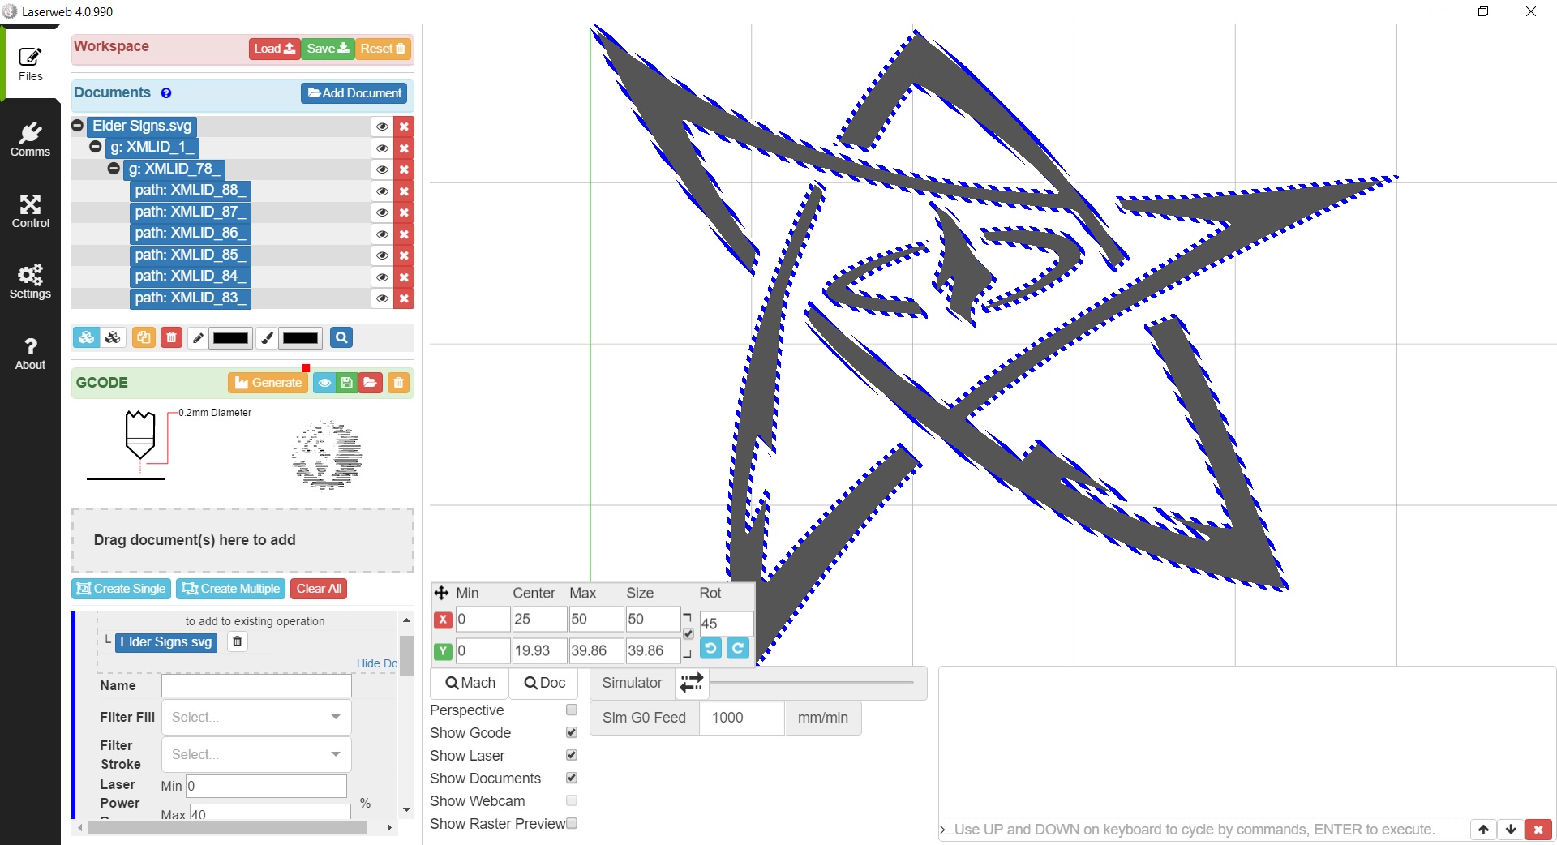Click the Add Document button
The width and height of the screenshot is (1557, 845).
(x=354, y=93)
